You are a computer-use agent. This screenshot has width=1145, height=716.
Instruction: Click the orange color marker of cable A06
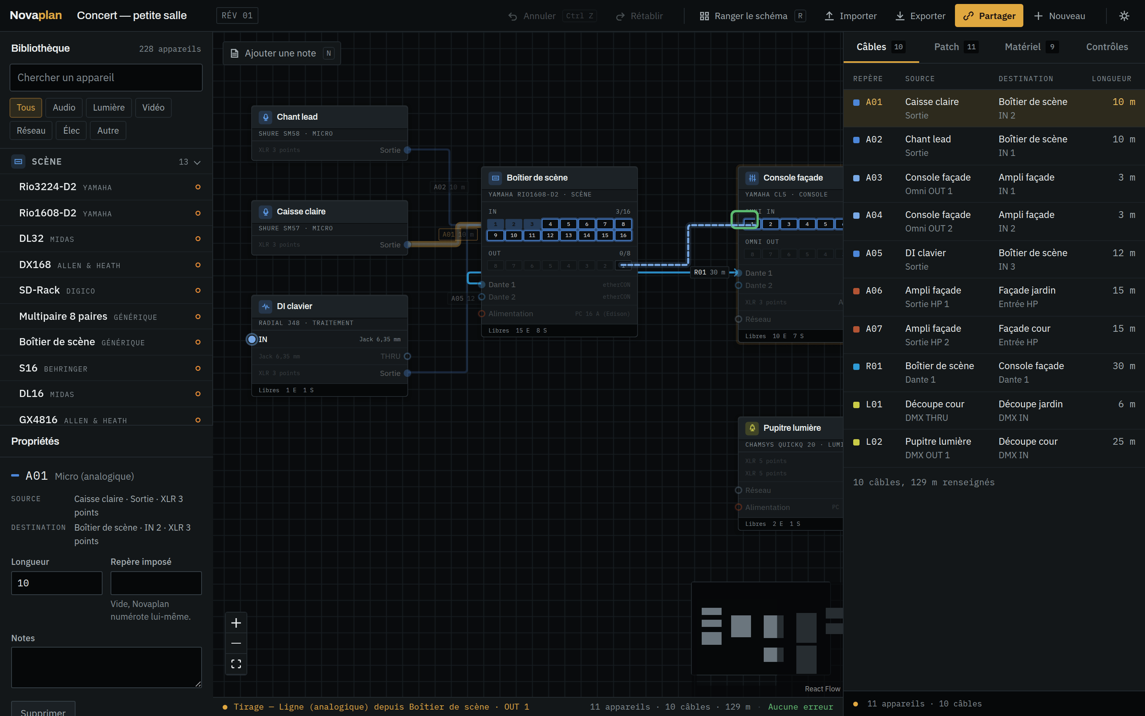856,291
